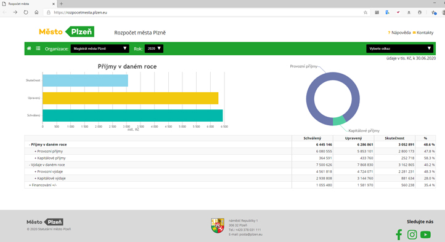The height and width of the screenshot is (242, 445).
Task: Open the Vyberte odkaz dropdown
Action: pos(400,49)
